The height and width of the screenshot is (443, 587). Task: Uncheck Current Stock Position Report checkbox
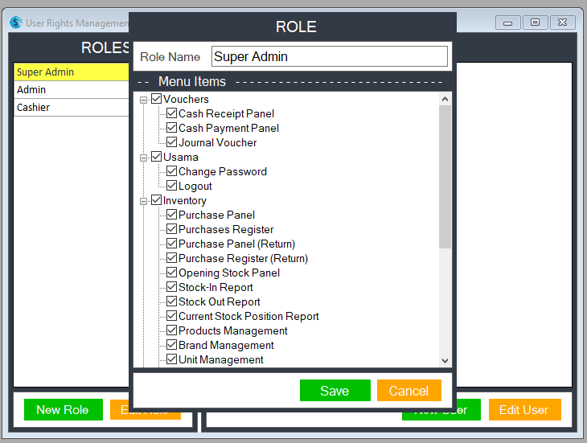tap(171, 316)
